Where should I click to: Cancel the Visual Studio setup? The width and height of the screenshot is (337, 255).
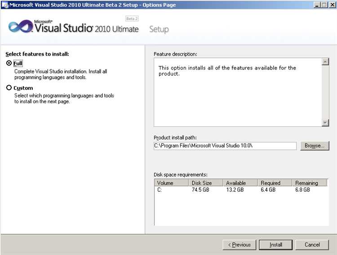[312, 245]
